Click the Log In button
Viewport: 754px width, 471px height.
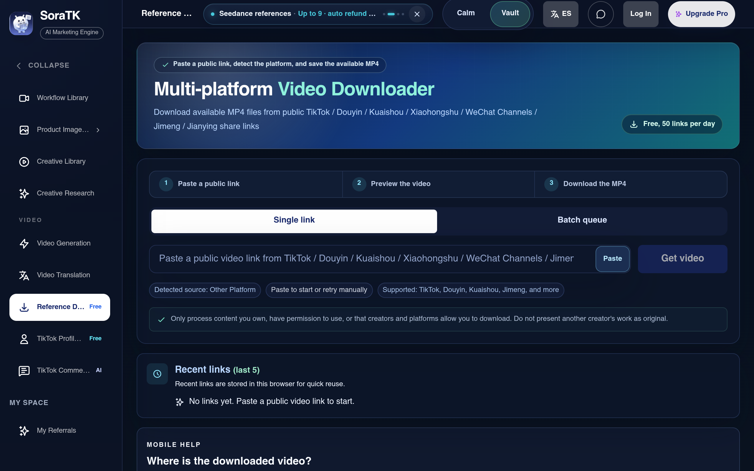(641, 14)
